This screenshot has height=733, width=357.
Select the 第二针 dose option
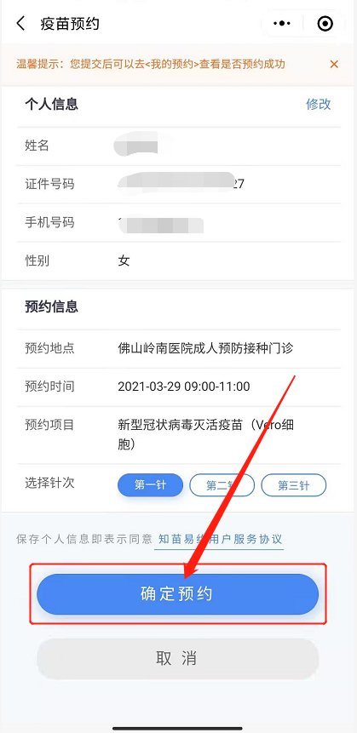click(x=222, y=484)
